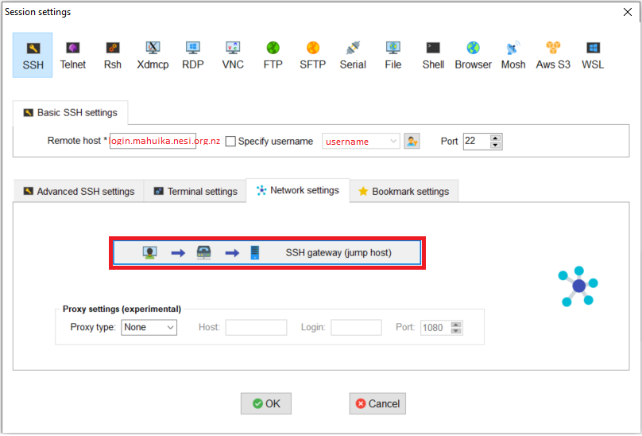Choose the Telnet session type
Image resolution: width=642 pixels, height=436 pixels.
[x=73, y=56]
